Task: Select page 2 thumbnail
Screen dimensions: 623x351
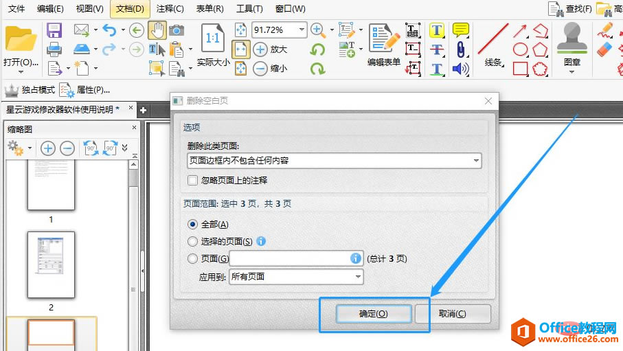Action: click(x=51, y=264)
